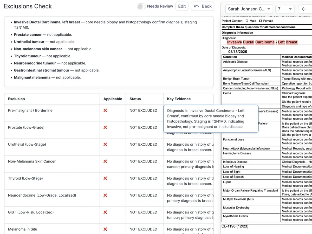The width and height of the screenshot is (312, 234).
Task: Click the Prostate cancer bullet item
Action: tap(43, 35)
